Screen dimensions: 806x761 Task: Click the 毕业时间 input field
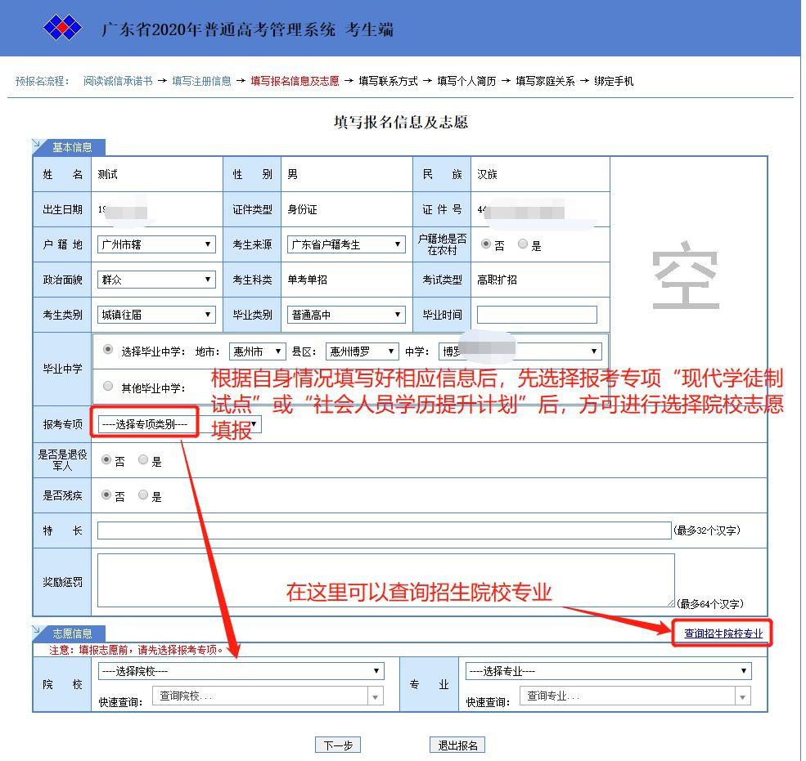tap(537, 315)
